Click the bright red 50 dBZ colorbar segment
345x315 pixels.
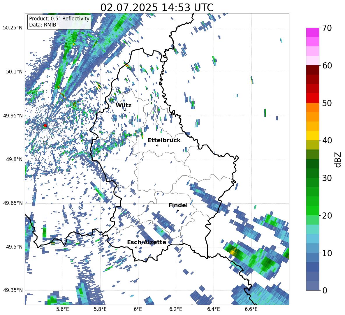(x=312, y=98)
